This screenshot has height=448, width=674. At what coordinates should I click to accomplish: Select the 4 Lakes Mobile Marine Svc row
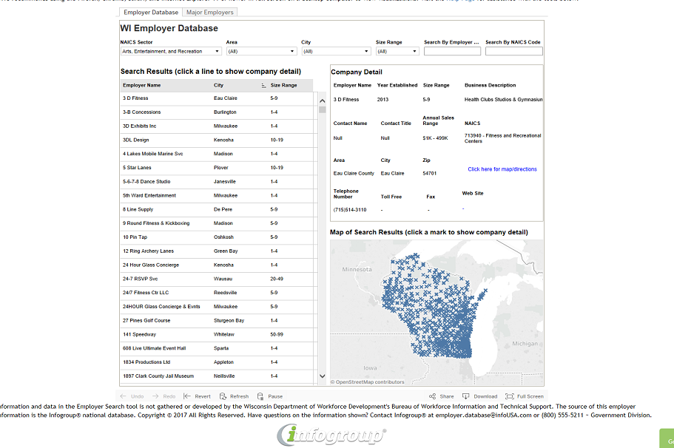(x=217, y=154)
